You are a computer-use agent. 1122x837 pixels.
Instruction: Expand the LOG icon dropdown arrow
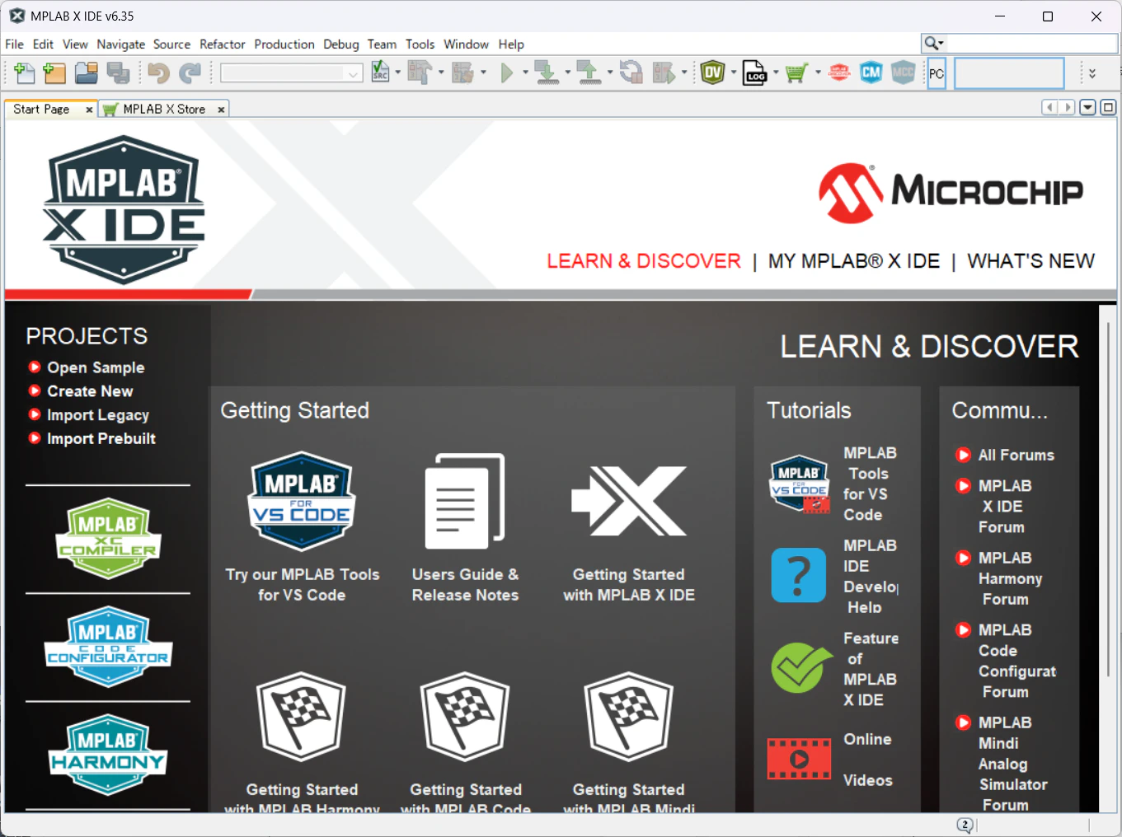pyautogui.click(x=776, y=72)
